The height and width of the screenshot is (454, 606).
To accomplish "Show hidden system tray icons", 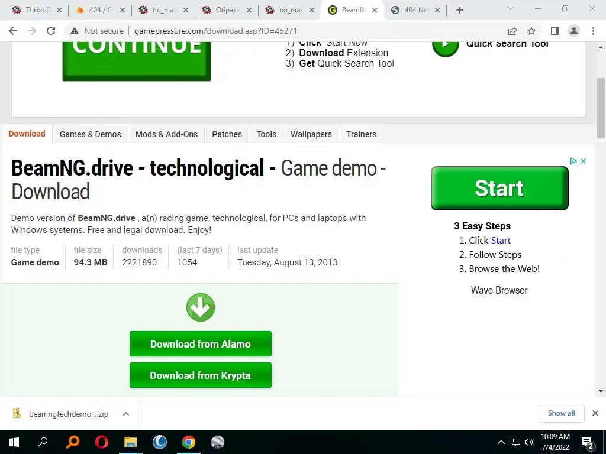I will (x=501, y=442).
